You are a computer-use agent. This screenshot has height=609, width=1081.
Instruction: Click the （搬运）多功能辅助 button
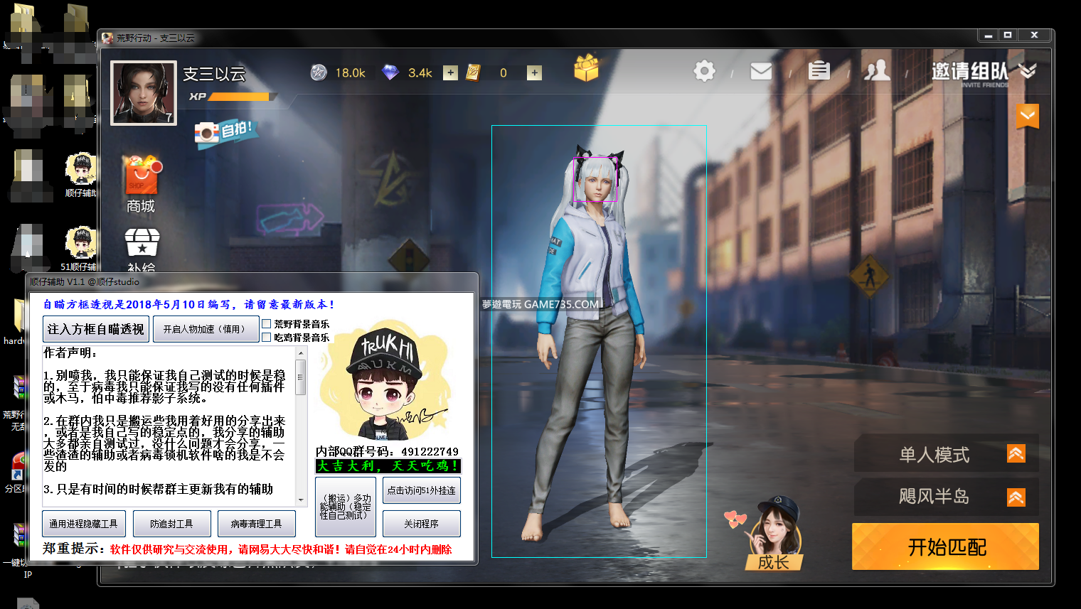pos(346,507)
